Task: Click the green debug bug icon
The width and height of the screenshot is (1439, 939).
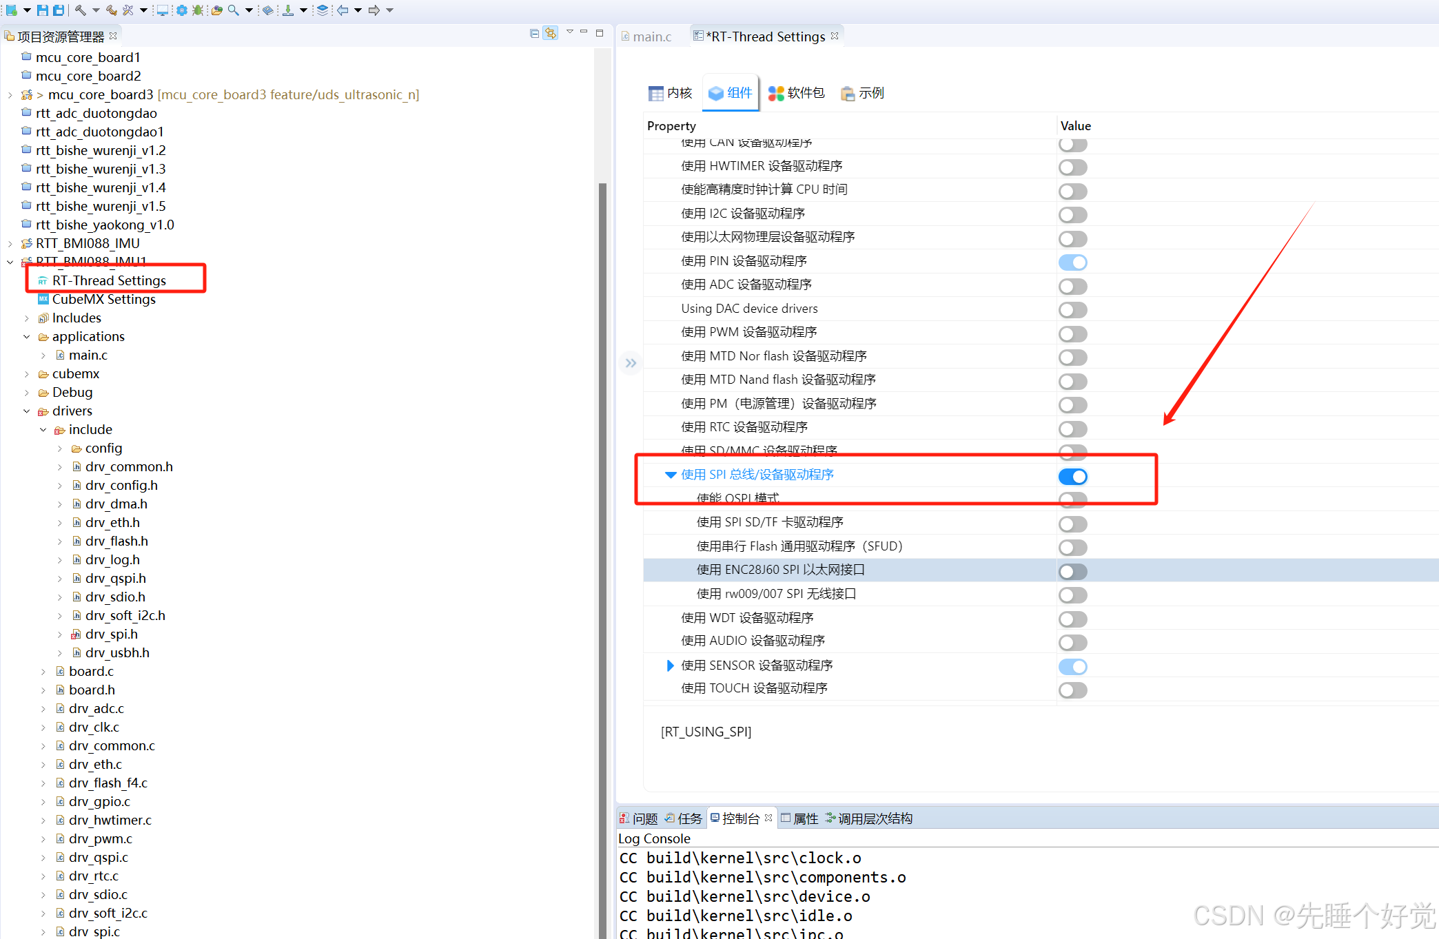Action: point(198,10)
